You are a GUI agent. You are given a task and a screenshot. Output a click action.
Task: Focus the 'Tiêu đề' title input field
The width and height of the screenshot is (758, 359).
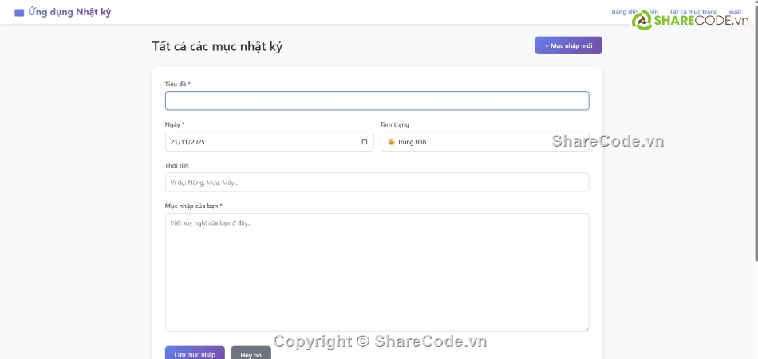tap(377, 101)
